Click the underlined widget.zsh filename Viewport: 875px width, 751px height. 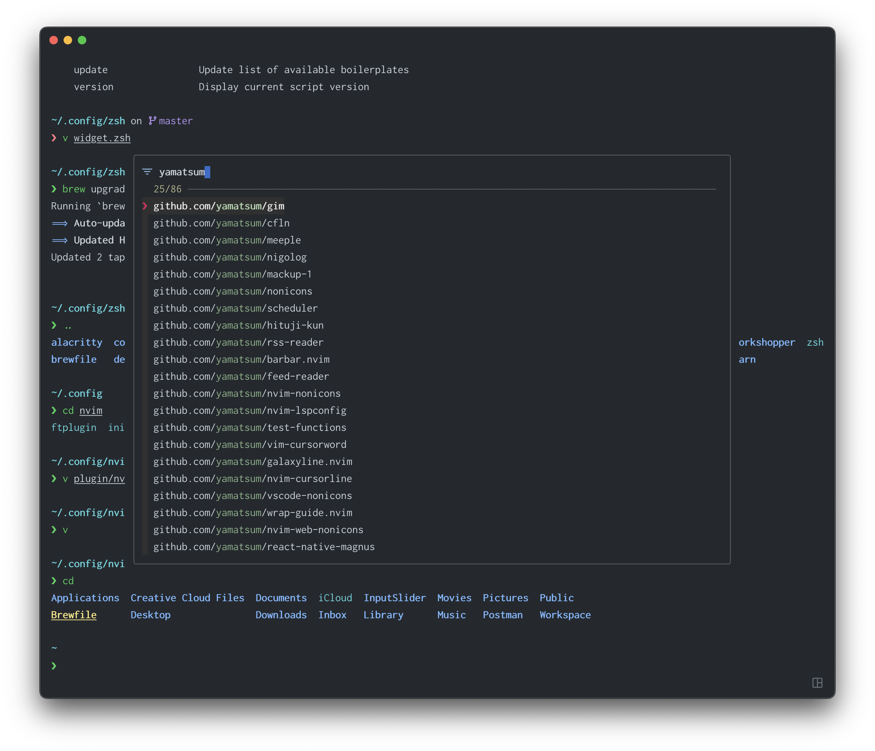click(x=102, y=138)
